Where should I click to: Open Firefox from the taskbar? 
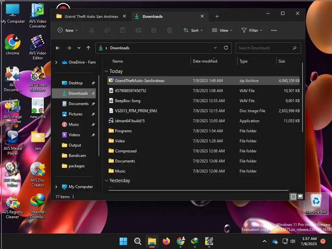(166, 241)
